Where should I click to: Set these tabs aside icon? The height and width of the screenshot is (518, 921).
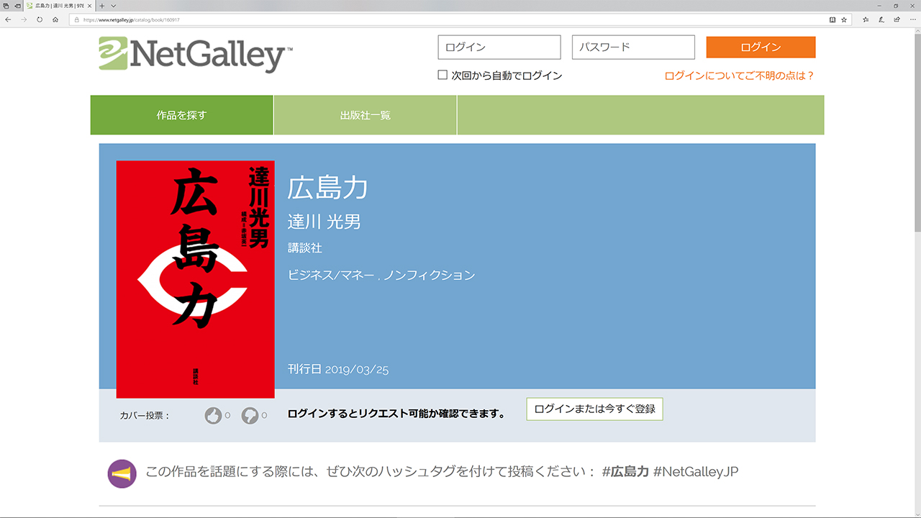coord(17,6)
